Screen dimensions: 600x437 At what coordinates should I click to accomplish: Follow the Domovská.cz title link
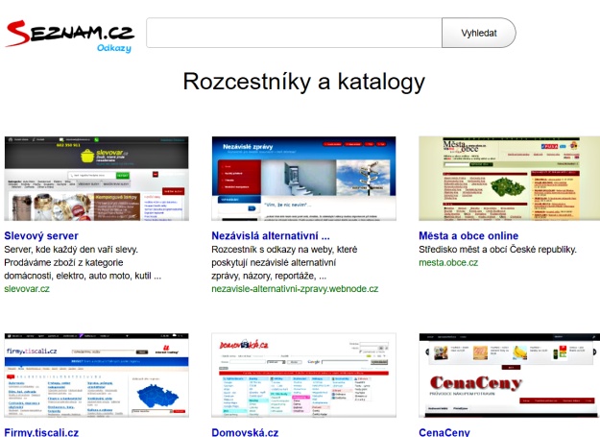click(x=245, y=432)
